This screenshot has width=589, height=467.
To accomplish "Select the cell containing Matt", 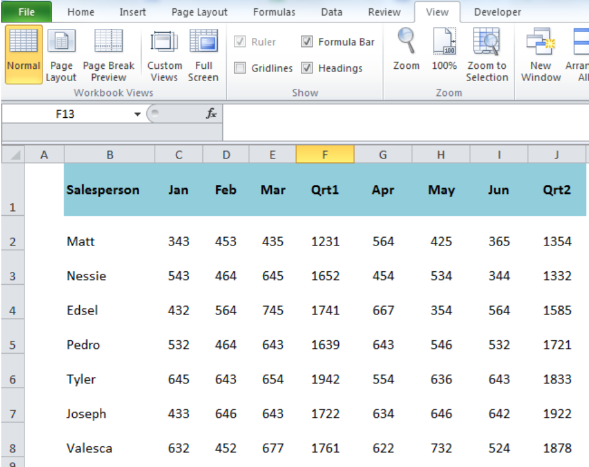I will [110, 233].
